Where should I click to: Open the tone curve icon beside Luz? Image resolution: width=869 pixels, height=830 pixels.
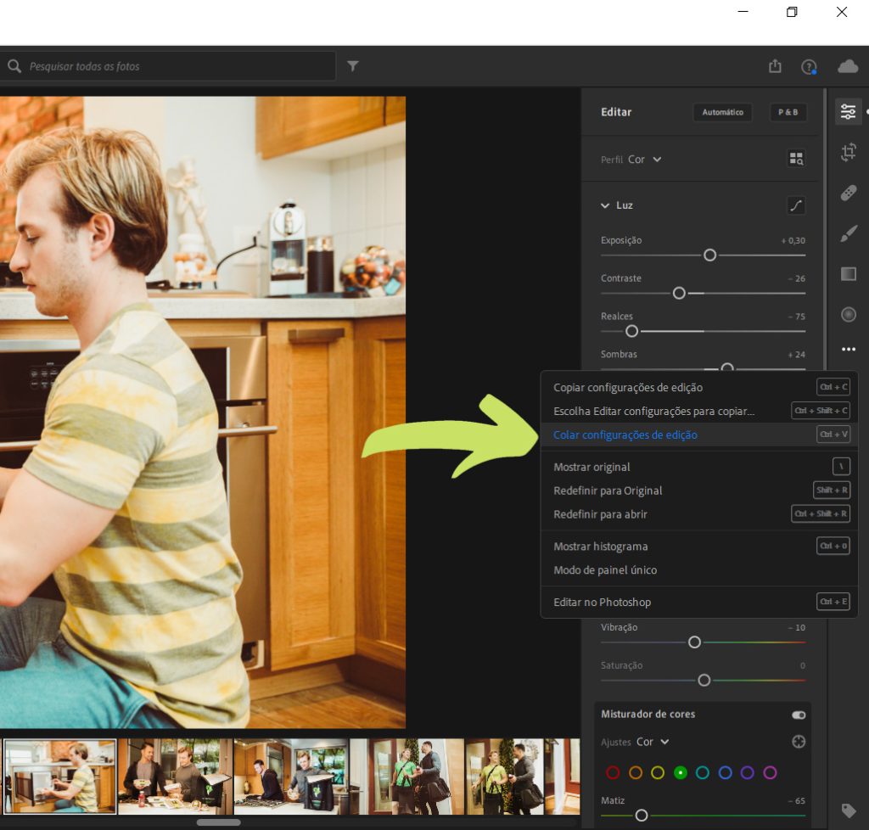(796, 205)
